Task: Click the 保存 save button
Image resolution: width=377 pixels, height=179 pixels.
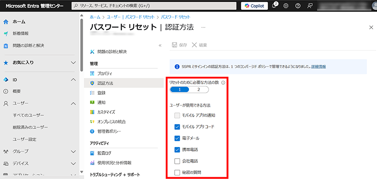Action: pyautogui.click(x=180, y=45)
